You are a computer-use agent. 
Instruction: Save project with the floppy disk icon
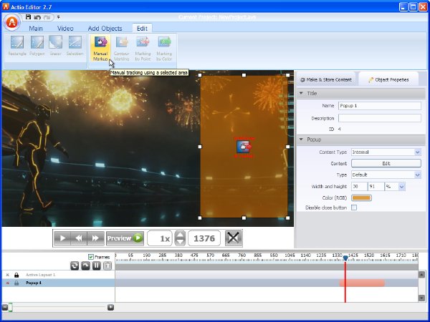[28, 17]
